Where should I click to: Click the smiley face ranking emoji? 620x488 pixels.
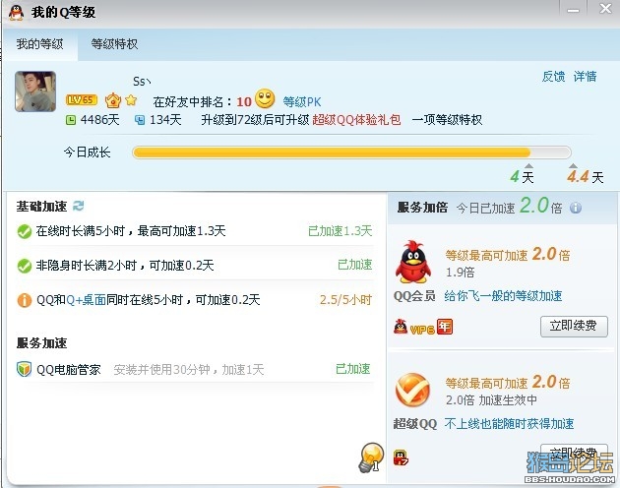(265, 98)
